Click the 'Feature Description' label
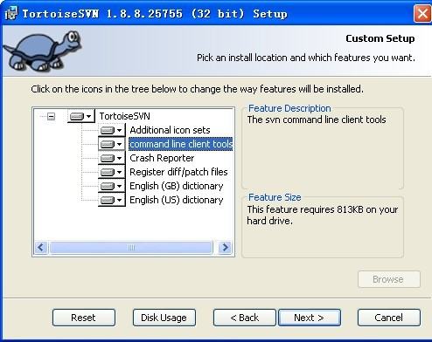The height and width of the screenshot is (342, 432). (x=289, y=108)
